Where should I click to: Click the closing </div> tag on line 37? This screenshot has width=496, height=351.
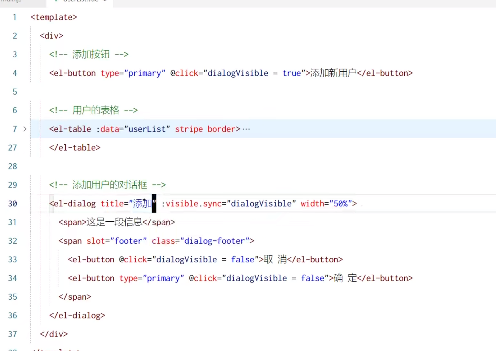54,334
